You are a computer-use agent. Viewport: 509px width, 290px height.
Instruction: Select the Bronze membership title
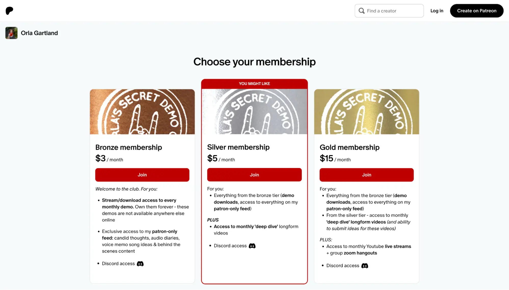pos(129,147)
